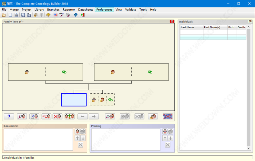This screenshot has height=161, width=255.
Task: Click the sunflower tree branch icon
Action: point(36,15)
